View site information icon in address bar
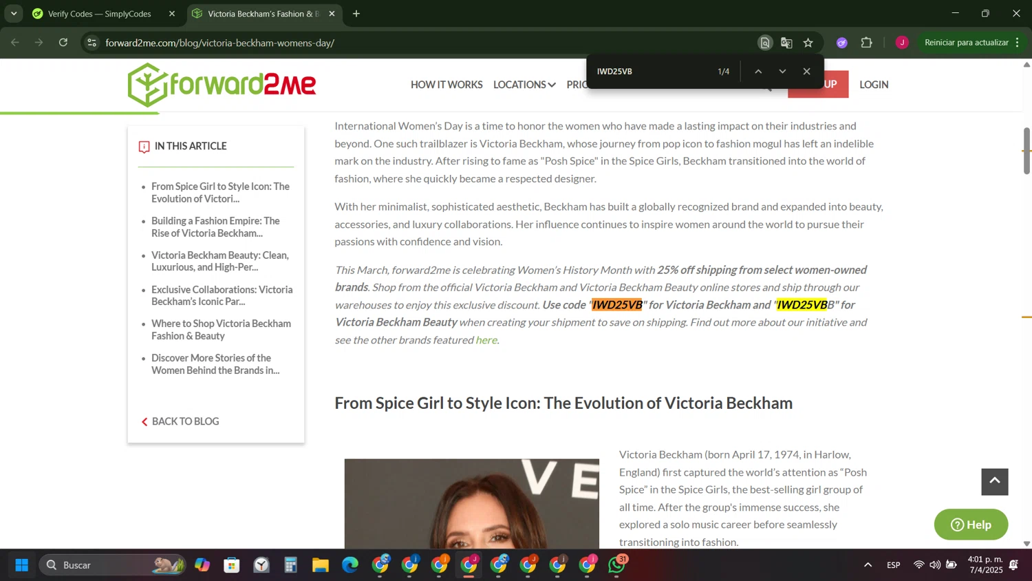The image size is (1032, 581). 92,43
